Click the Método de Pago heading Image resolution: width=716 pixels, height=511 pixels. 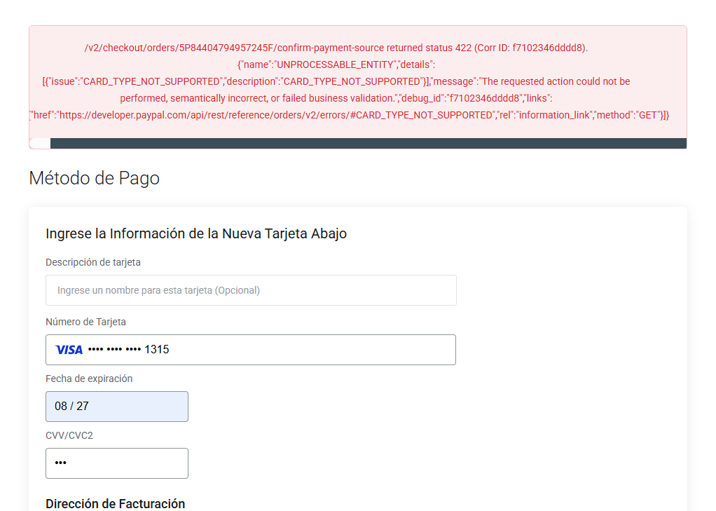pyautogui.click(x=94, y=178)
